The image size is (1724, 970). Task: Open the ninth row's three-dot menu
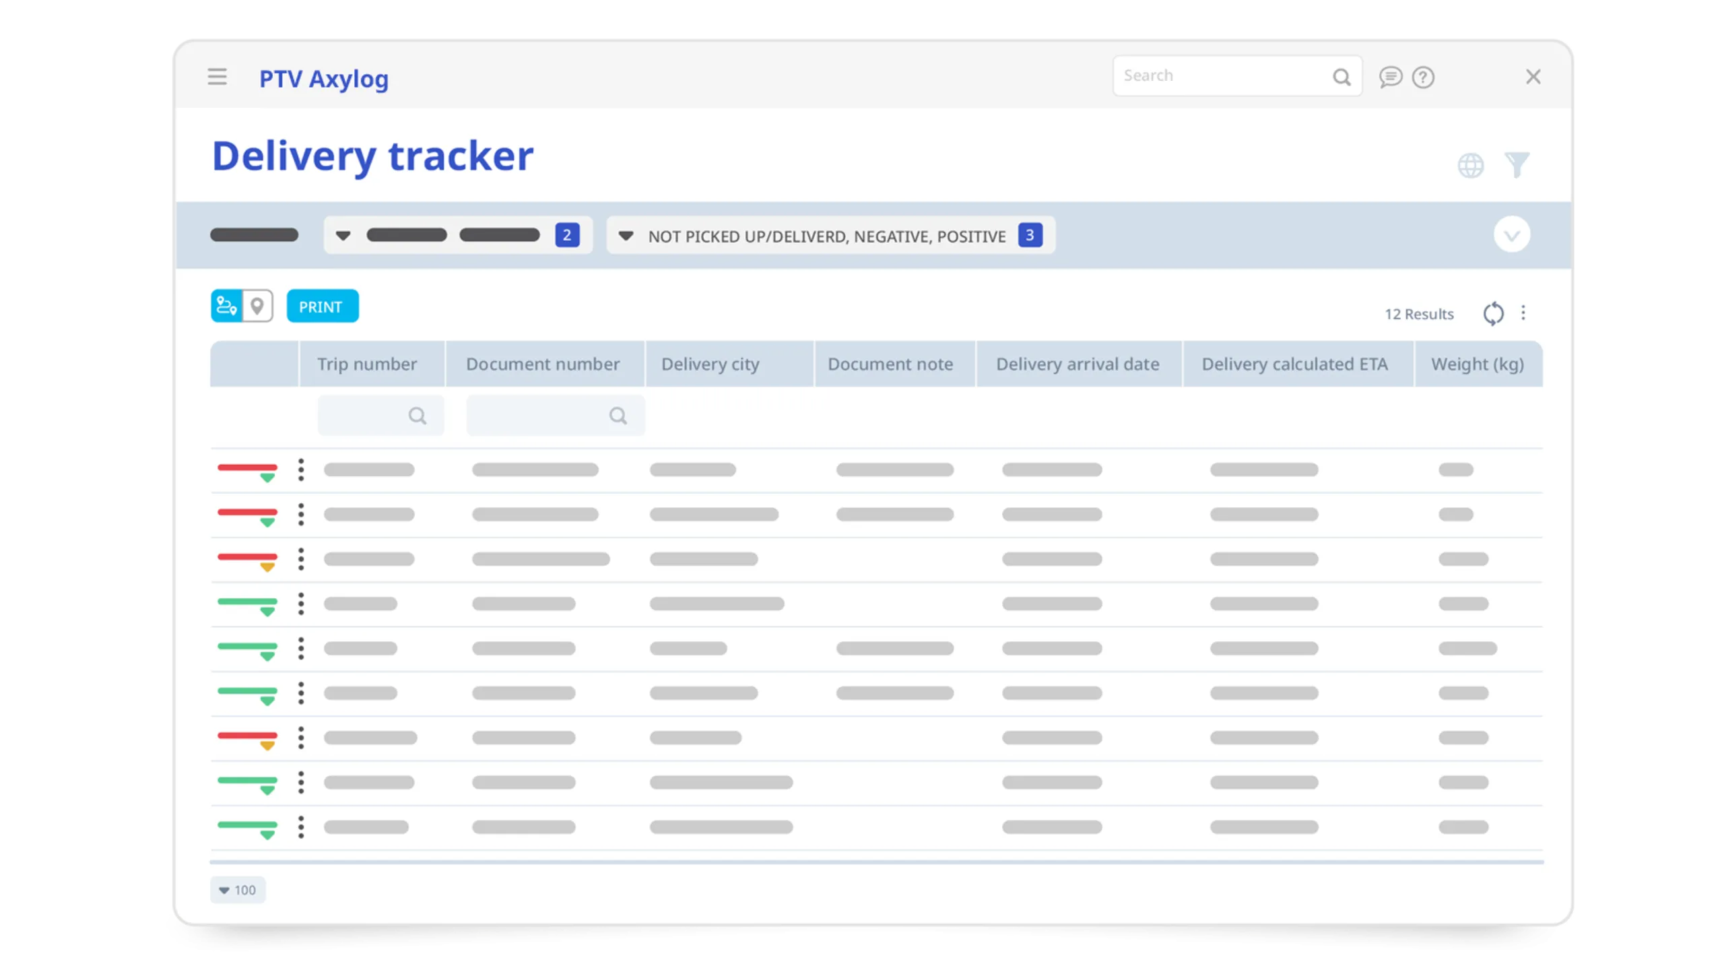coord(301,827)
